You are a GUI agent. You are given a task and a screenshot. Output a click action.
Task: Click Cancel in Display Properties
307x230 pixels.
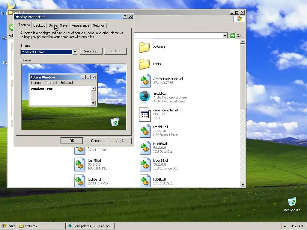(x=96, y=141)
